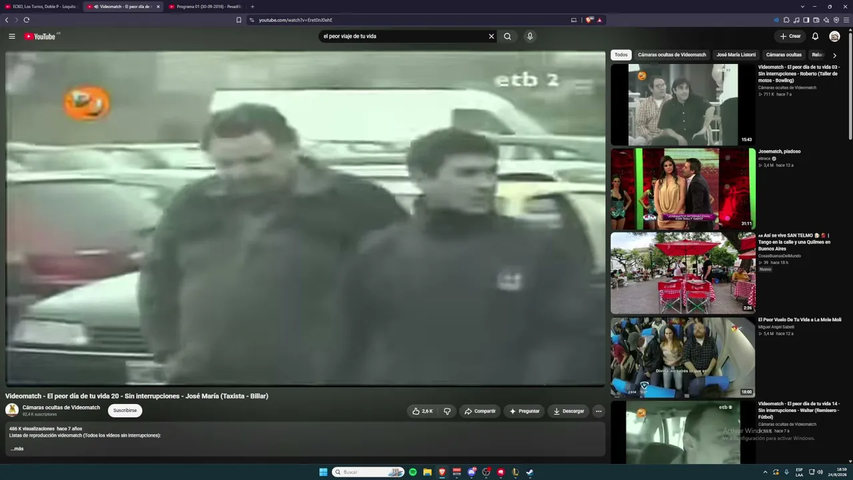The width and height of the screenshot is (853, 480).
Task: Start voice search with the microphone
Action: pos(530,37)
